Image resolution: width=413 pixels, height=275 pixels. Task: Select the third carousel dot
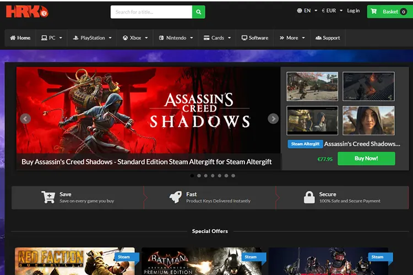206,175
